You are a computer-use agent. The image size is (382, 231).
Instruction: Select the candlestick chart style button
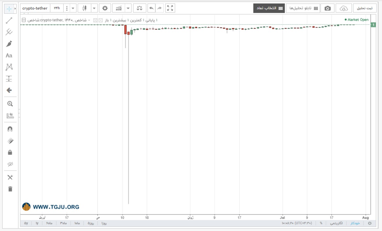[x=84, y=8]
